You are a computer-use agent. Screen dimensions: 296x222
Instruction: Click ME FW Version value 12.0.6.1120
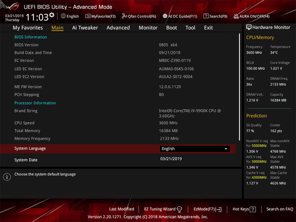click(x=170, y=87)
